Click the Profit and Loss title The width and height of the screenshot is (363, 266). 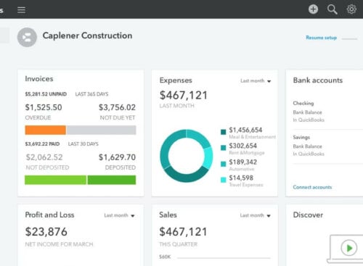49,215
